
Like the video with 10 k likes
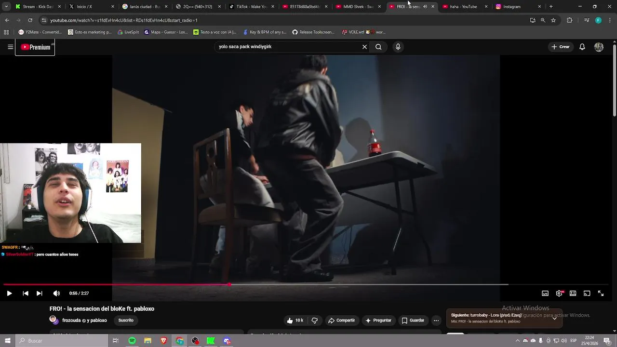coord(295,320)
